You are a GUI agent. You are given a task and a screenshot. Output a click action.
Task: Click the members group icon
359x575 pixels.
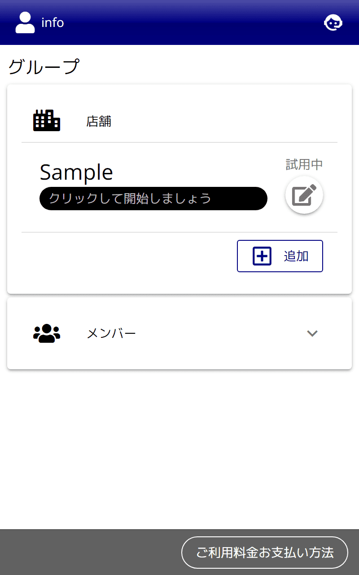[x=47, y=333]
